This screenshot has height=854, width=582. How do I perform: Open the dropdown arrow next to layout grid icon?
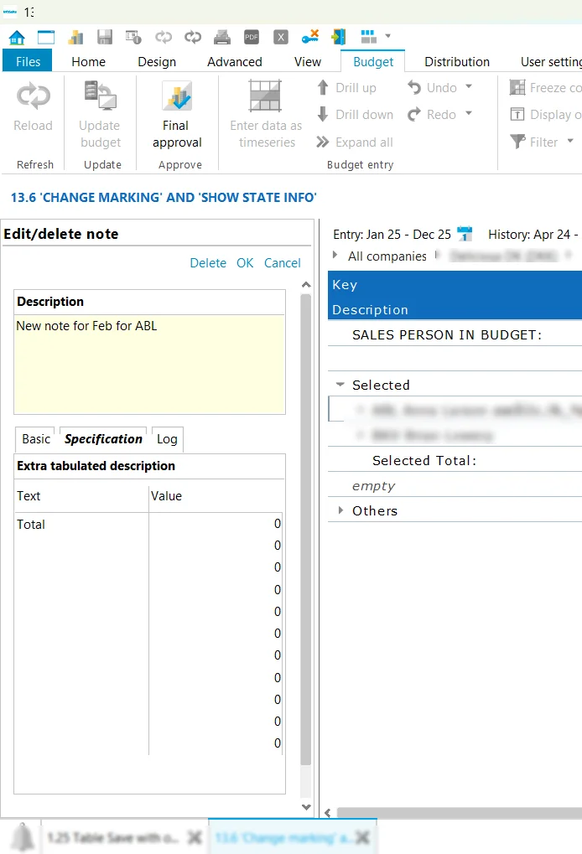click(x=388, y=36)
